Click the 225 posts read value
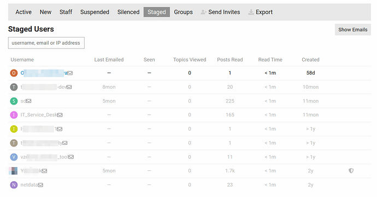Screen dimensions: 377x197 230,101
